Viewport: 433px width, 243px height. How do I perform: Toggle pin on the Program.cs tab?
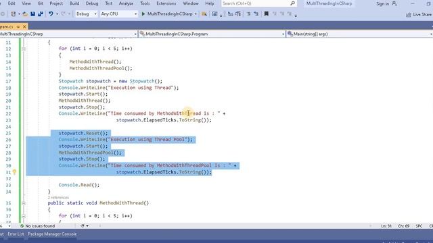[x=18, y=26]
